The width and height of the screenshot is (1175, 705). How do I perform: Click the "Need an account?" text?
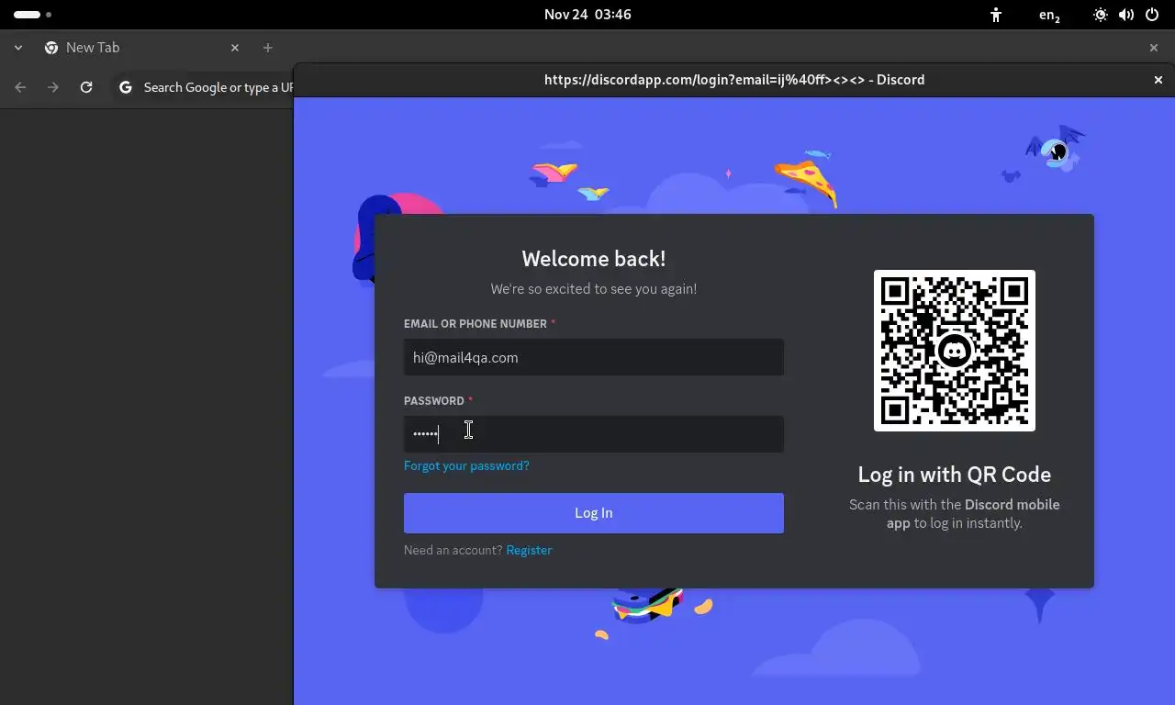click(453, 550)
